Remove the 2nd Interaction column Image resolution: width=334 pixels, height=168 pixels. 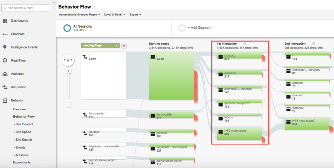314,44
